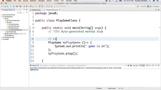Maximize the Package Explorer panel

point(27,10)
